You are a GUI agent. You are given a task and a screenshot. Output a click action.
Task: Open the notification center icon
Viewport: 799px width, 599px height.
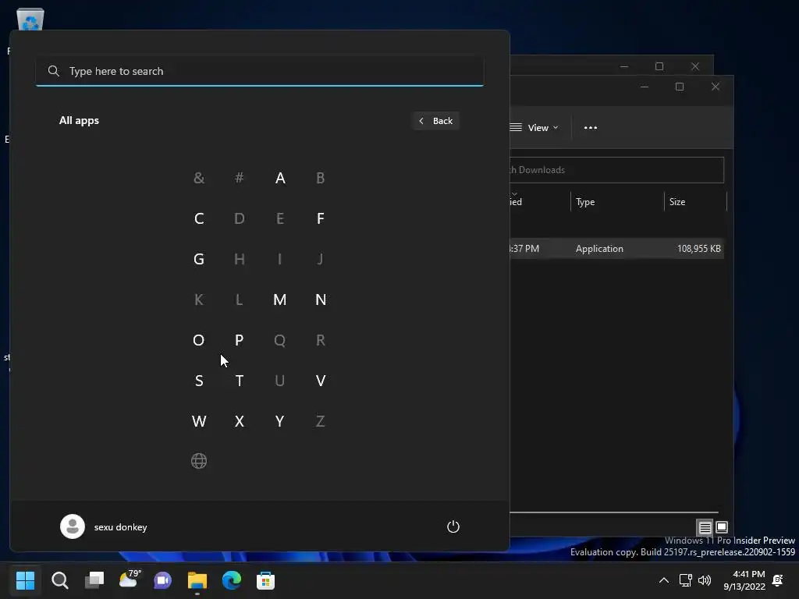tap(778, 580)
